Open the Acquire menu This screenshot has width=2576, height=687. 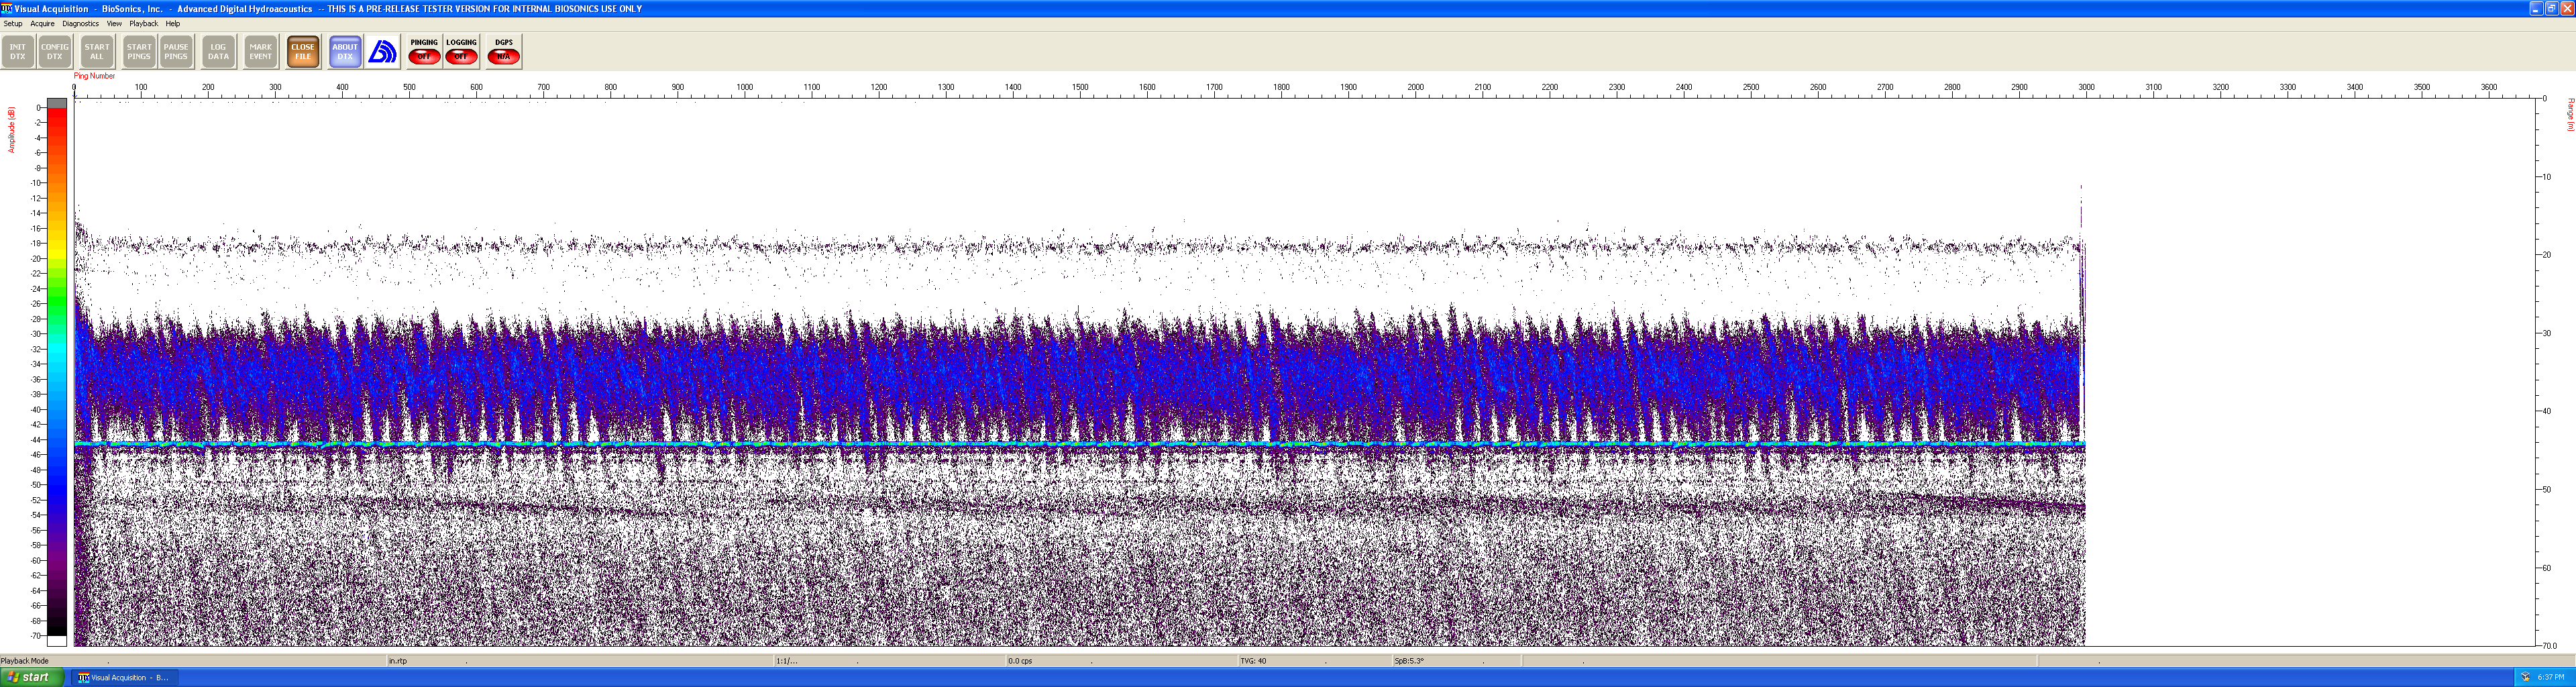(42, 24)
